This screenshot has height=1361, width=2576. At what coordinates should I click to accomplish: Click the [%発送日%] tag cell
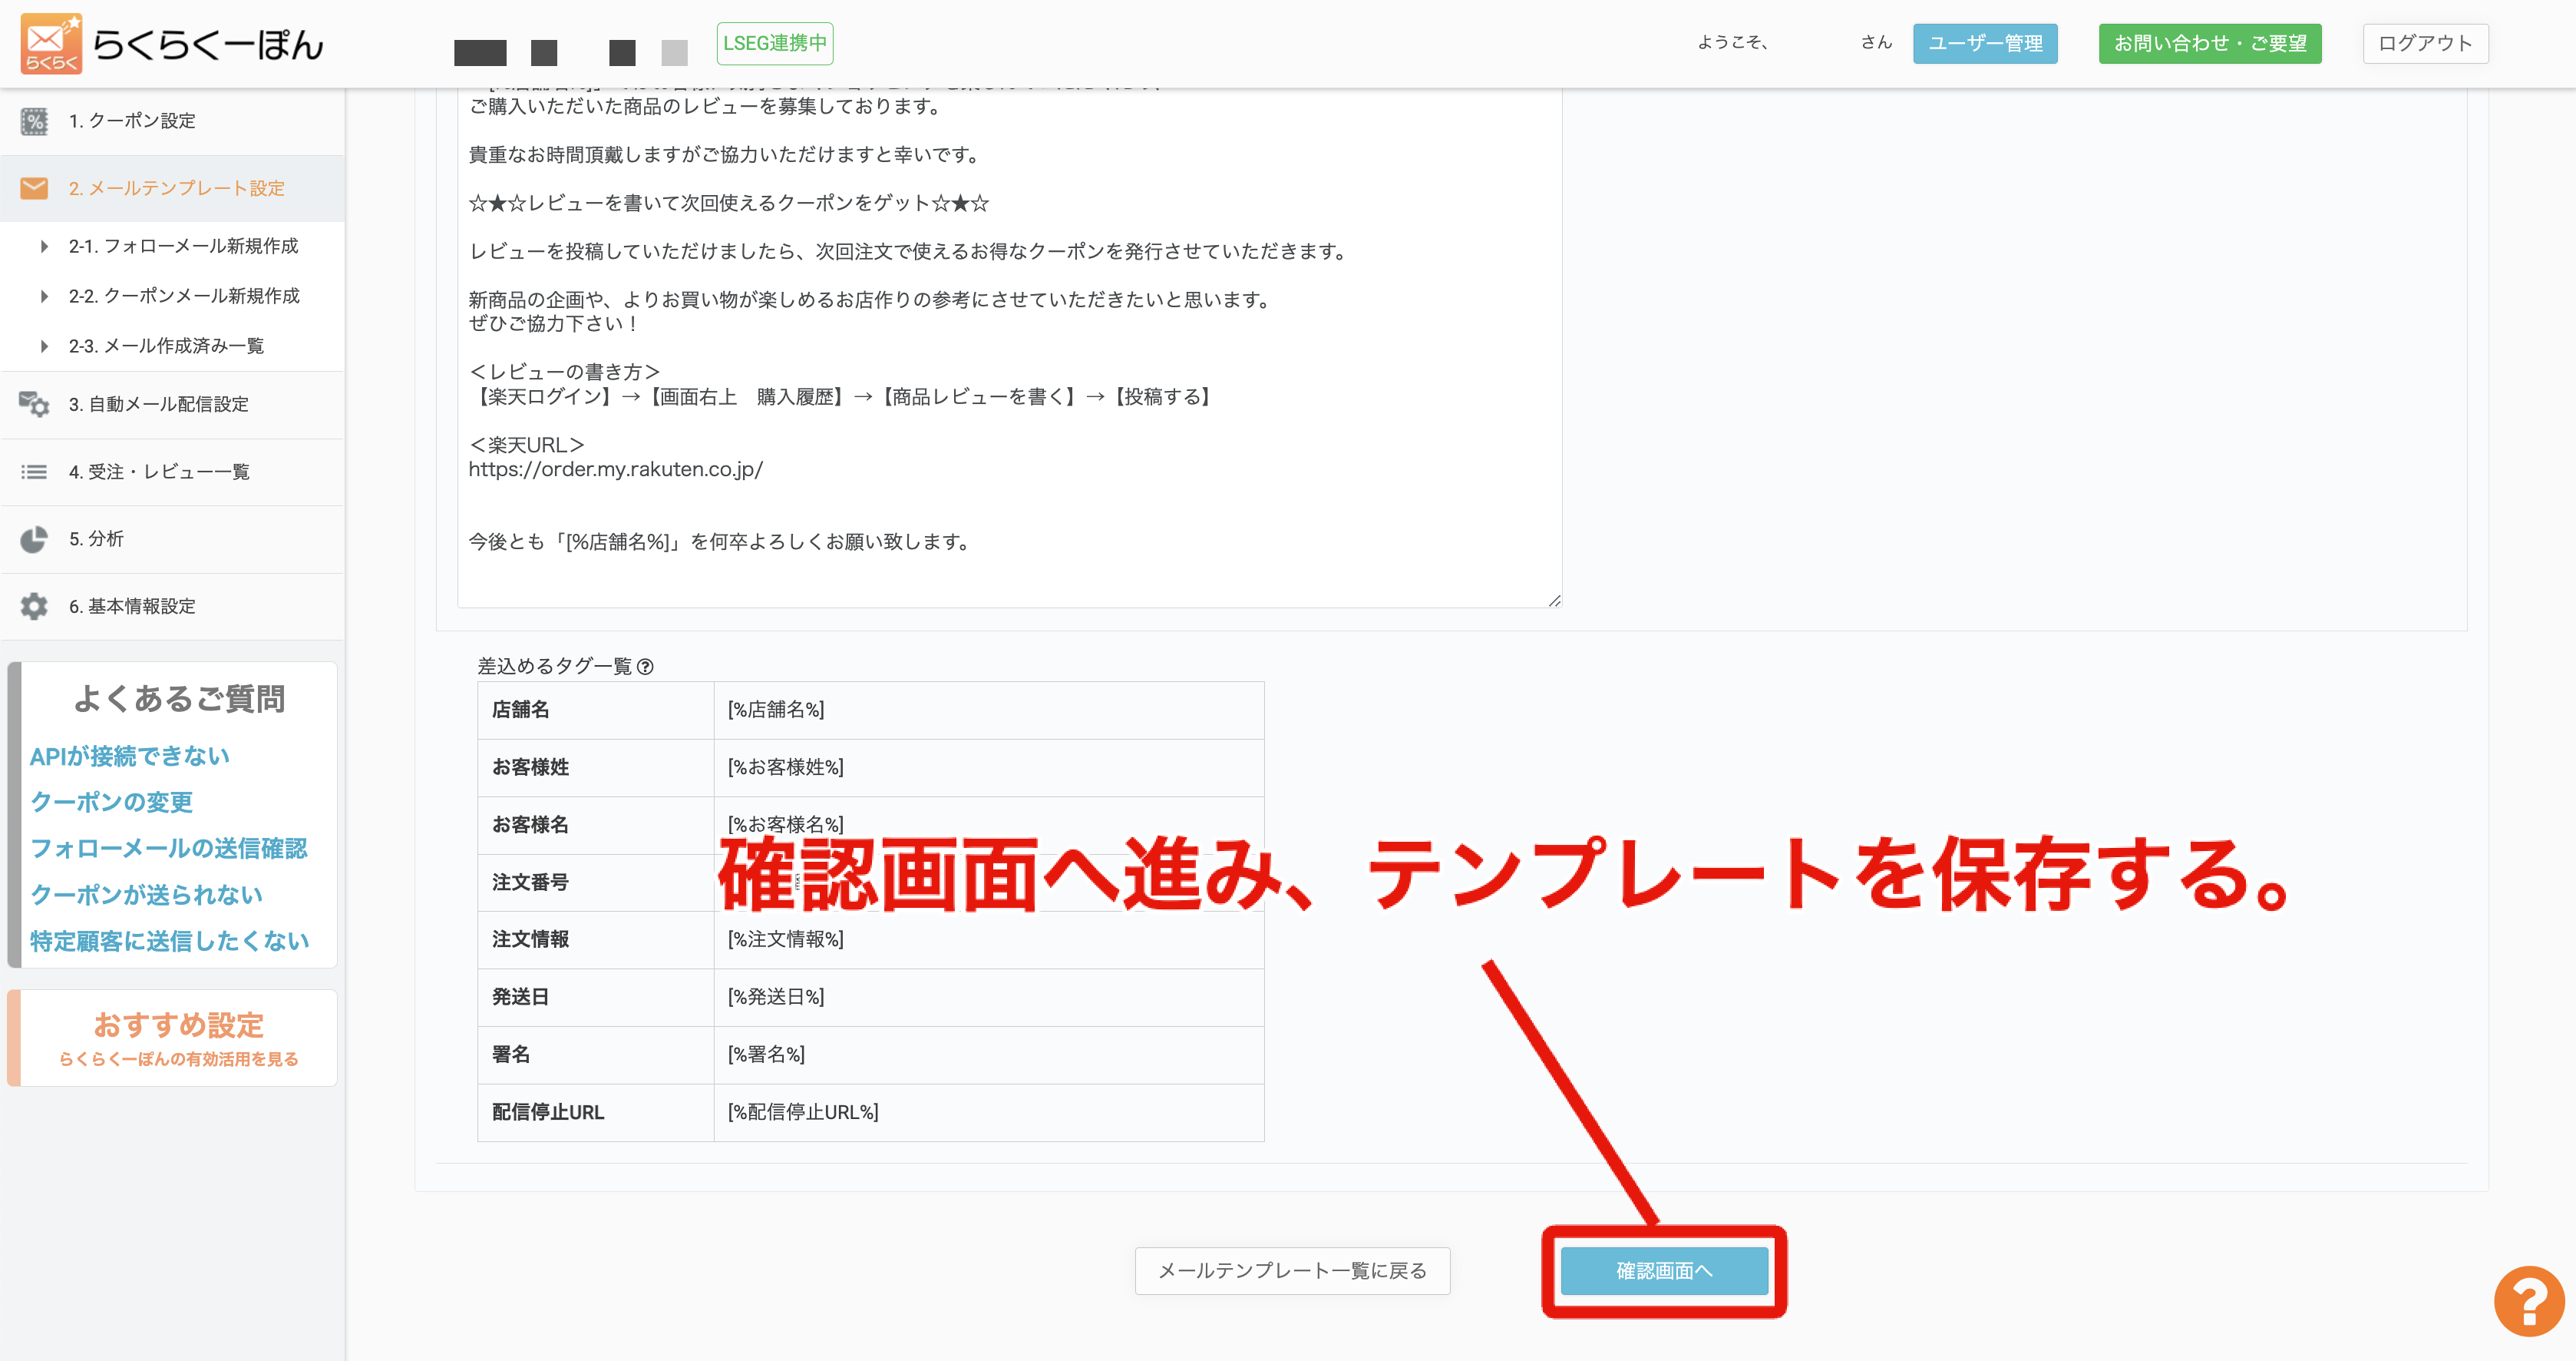[989, 998]
